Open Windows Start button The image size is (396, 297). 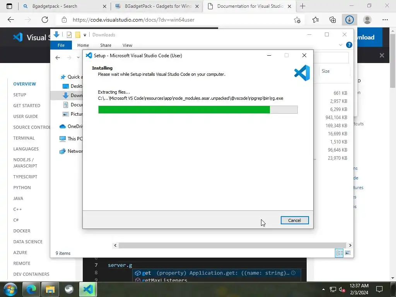coord(10,289)
